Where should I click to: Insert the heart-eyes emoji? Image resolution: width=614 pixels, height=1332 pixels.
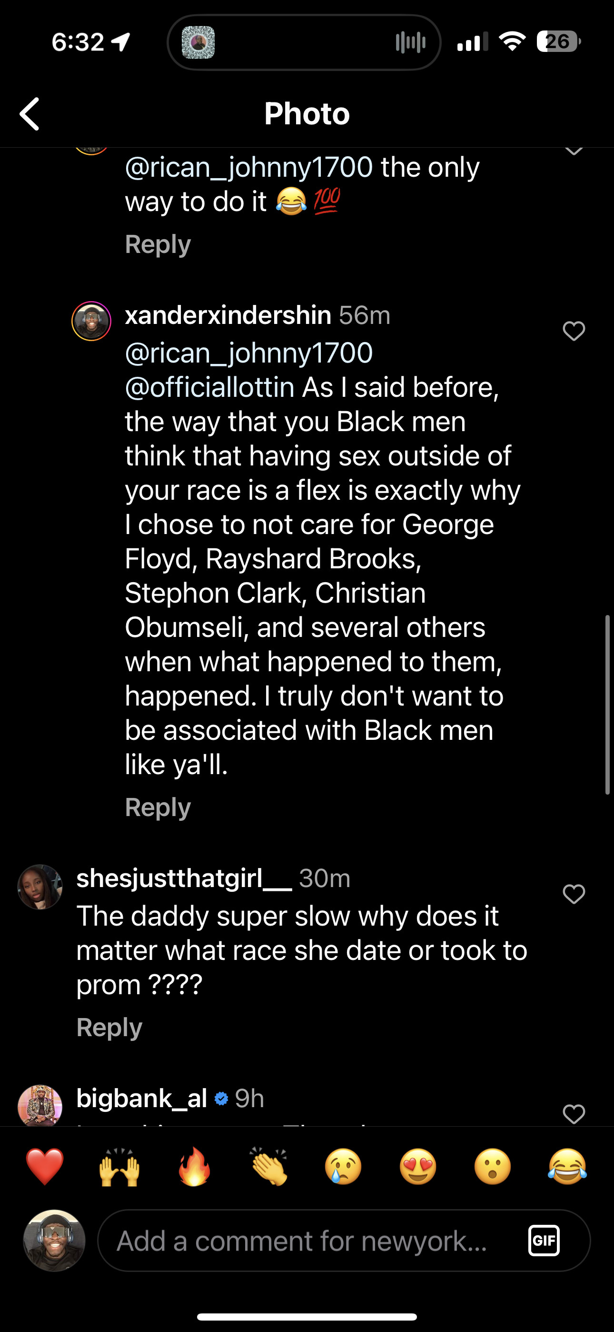[417, 1167]
